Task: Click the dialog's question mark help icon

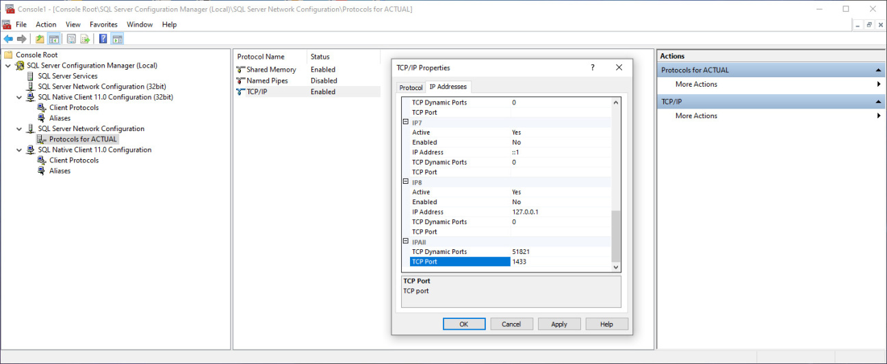Action: click(592, 68)
